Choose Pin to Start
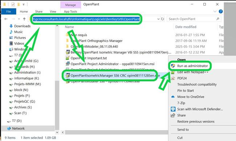Viewport: 236px width, 141px height. point(186,91)
